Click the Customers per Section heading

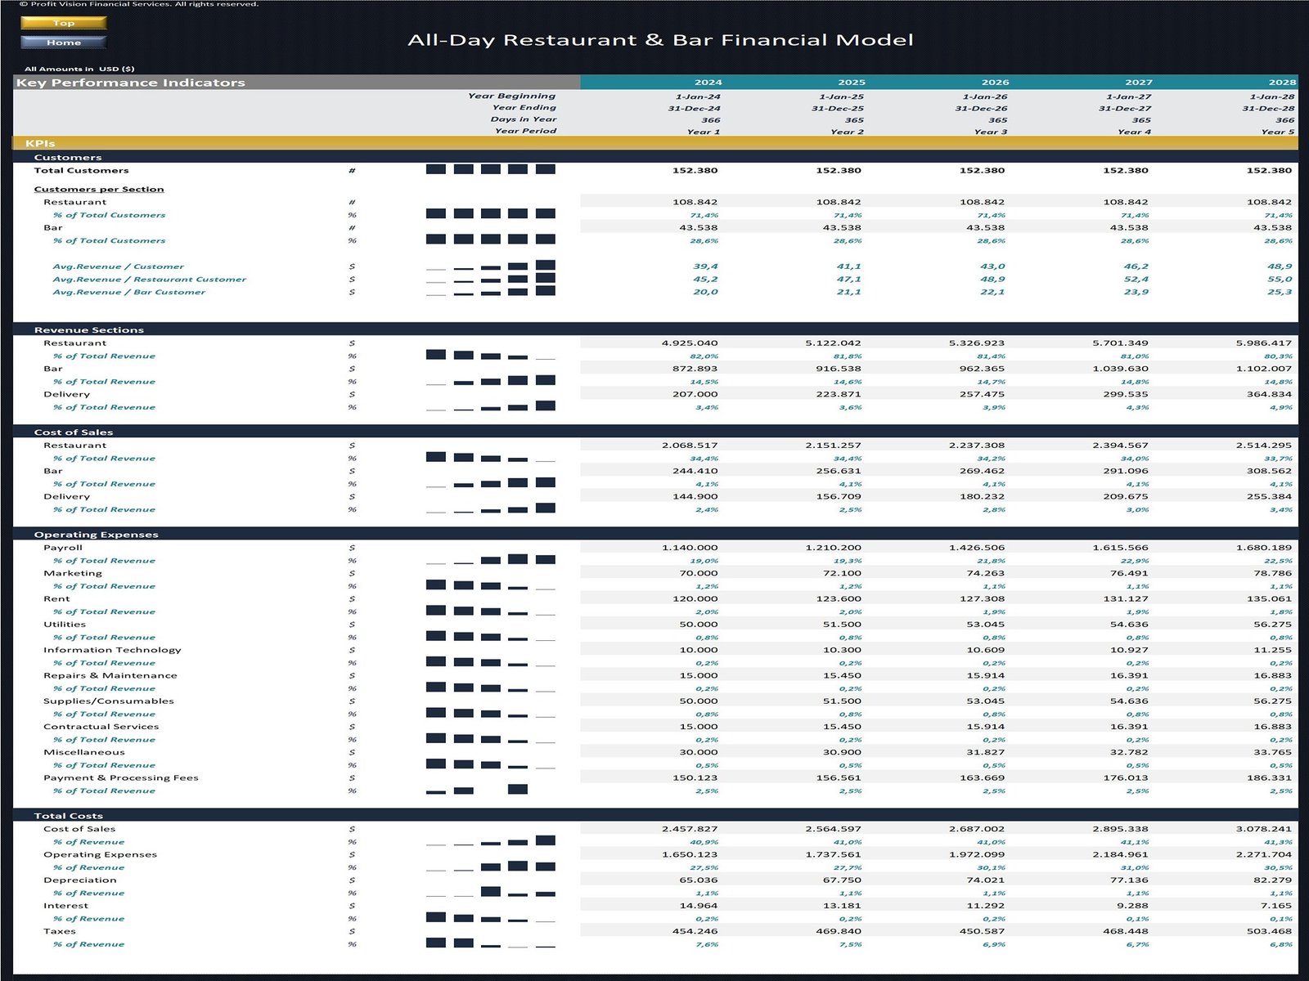(98, 188)
